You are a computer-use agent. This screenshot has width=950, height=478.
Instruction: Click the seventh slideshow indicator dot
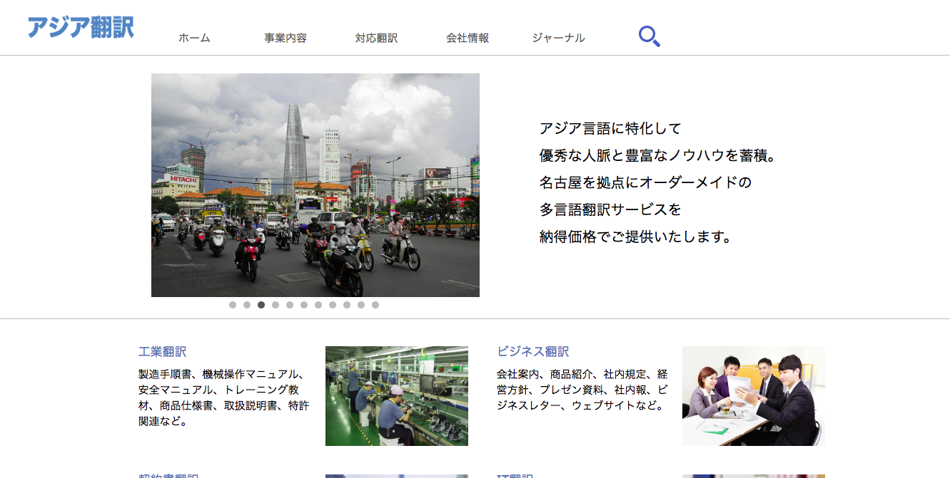point(318,306)
